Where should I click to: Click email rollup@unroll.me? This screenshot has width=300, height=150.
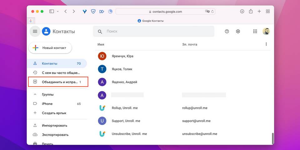[195, 108]
